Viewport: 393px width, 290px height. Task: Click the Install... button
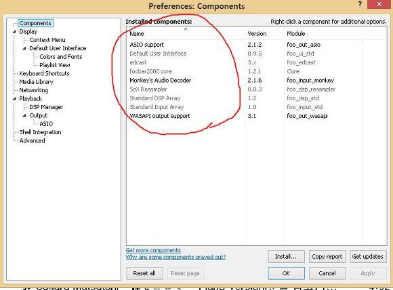[286, 256]
